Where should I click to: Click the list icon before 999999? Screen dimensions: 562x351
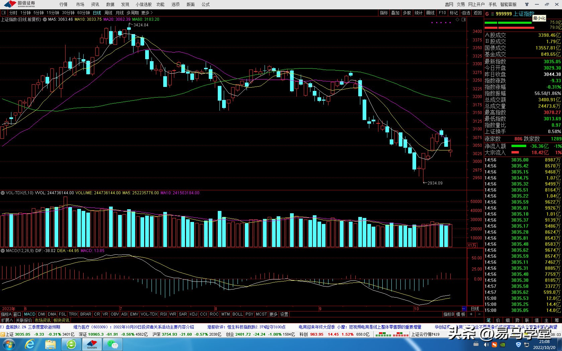pos(492,14)
